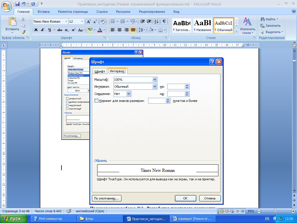Open Word help question icon in ribbon
297x223 pixels.
click(294, 11)
